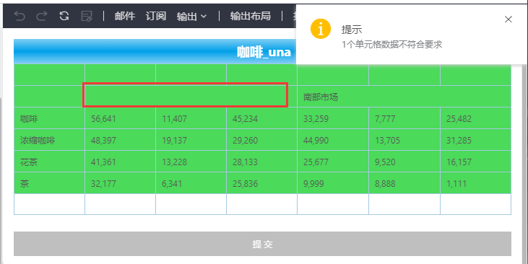The width and height of the screenshot is (528, 264).
Task: Click the refresh icon in toolbar
Action: (64, 16)
